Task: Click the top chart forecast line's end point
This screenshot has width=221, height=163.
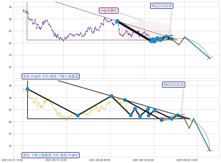Action: [x=210, y=58]
